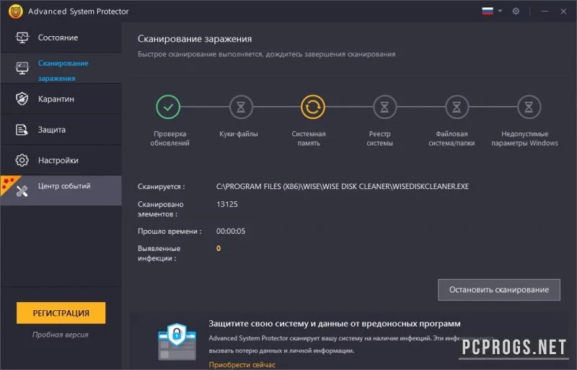
Task: Select Сканирование заражения in the sidebar
Action: coord(61,68)
